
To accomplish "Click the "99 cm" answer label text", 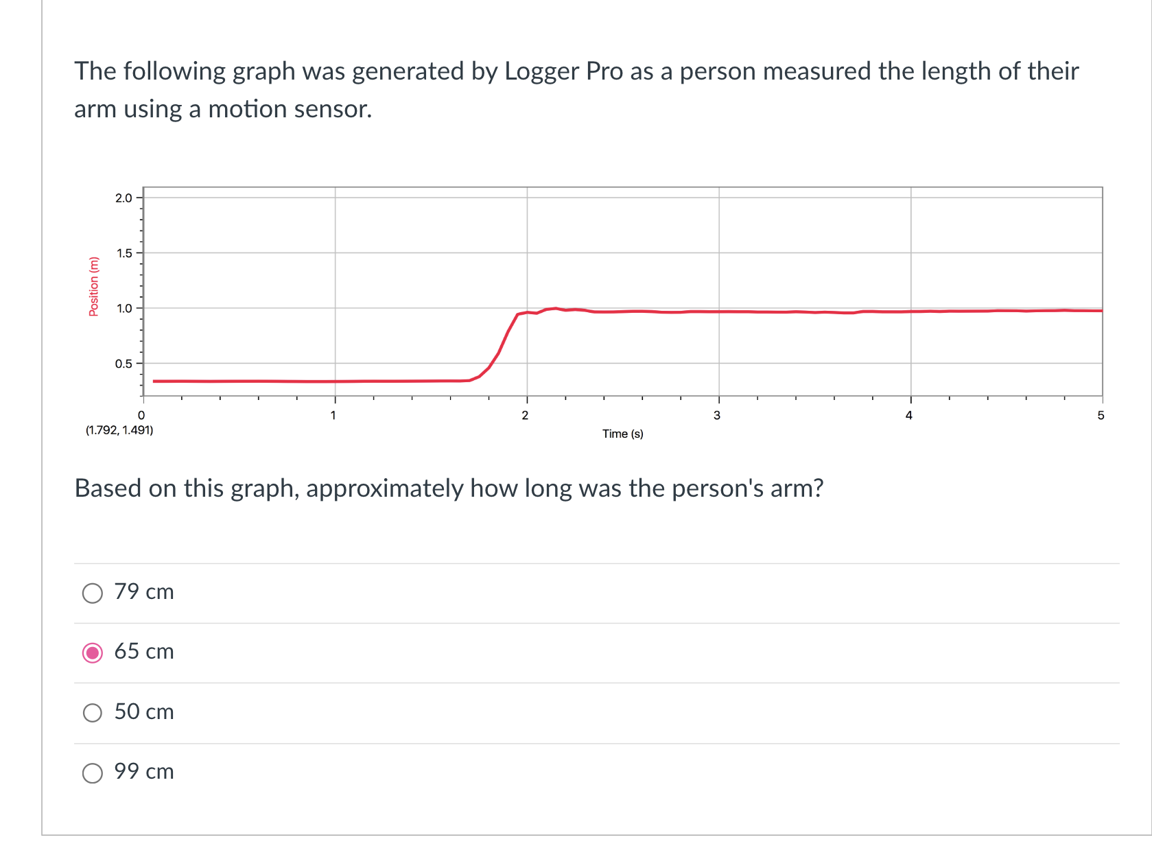I will pyautogui.click(x=143, y=772).
